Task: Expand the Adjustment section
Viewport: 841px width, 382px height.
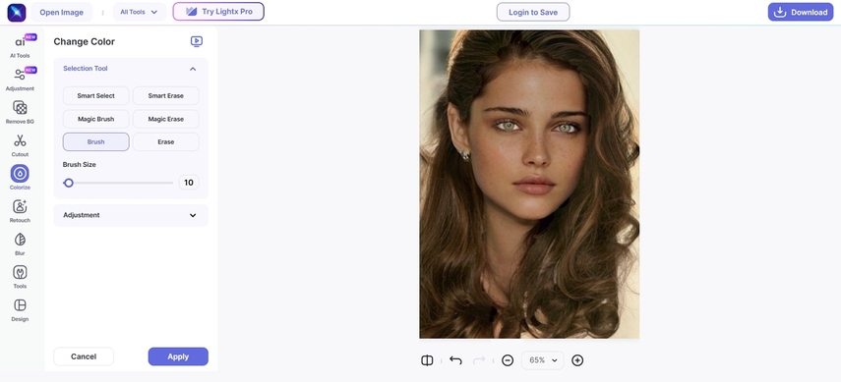Action: 193,215
